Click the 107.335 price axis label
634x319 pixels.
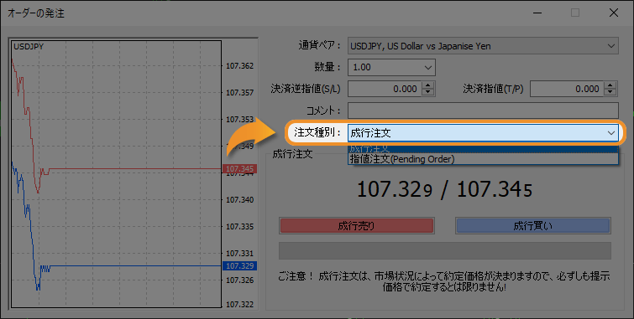[x=239, y=227]
